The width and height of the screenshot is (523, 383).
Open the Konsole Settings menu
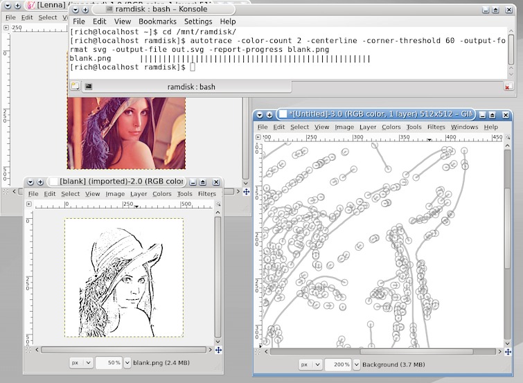tap(198, 21)
